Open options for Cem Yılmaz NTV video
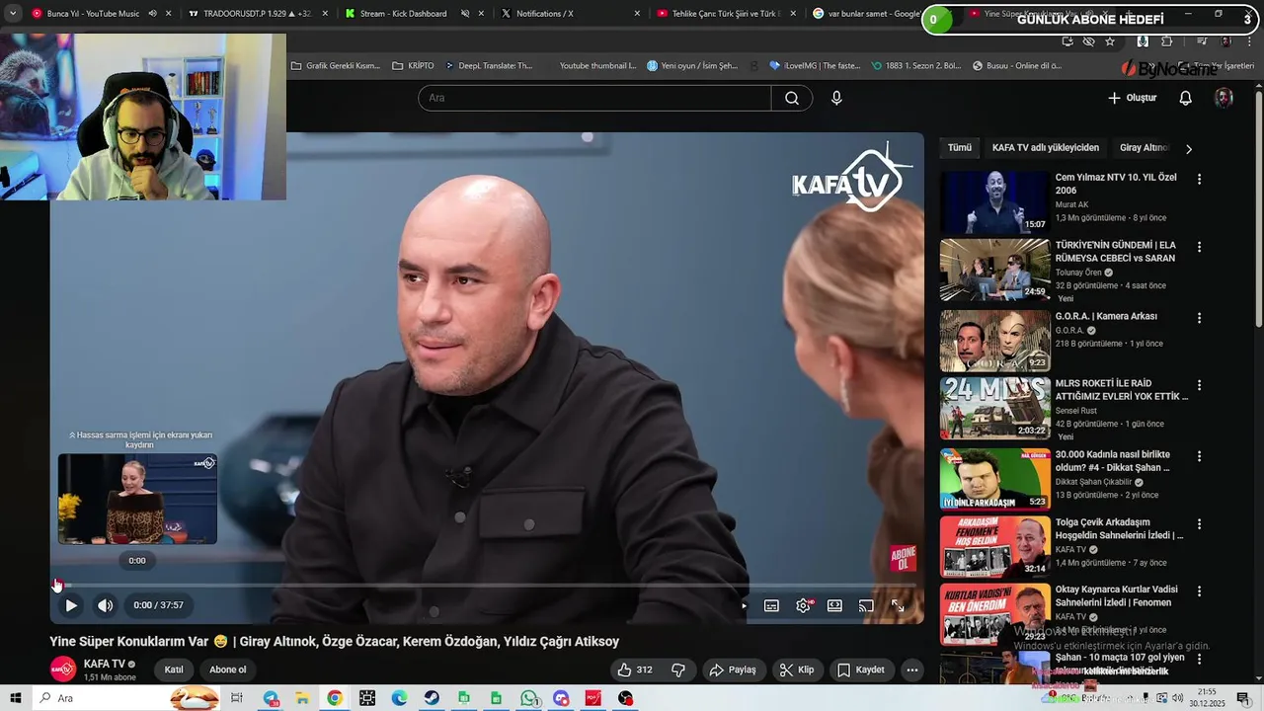 1199,180
